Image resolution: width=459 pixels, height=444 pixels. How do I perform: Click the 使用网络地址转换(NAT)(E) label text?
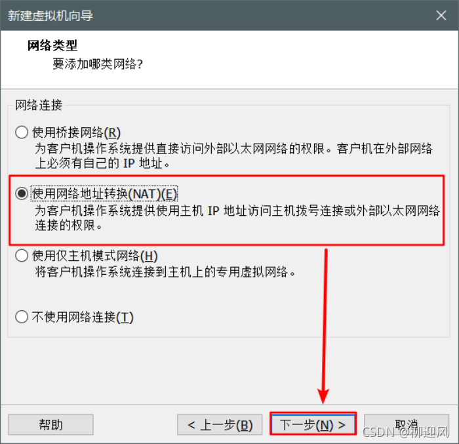[x=104, y=194]
